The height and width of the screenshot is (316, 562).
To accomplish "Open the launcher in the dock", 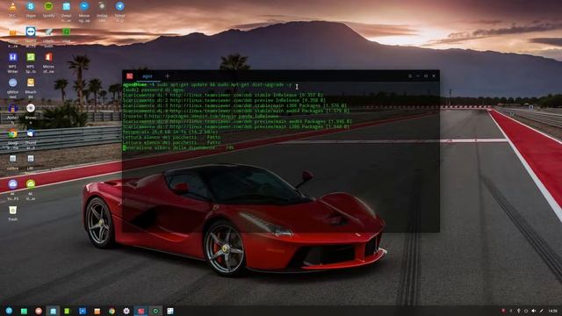I will (9, 311).
